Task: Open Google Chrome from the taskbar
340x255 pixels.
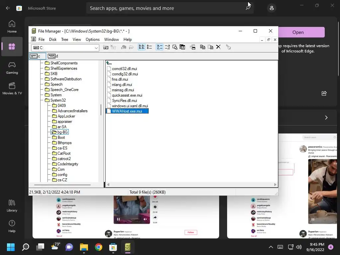Action: [98, 247]
